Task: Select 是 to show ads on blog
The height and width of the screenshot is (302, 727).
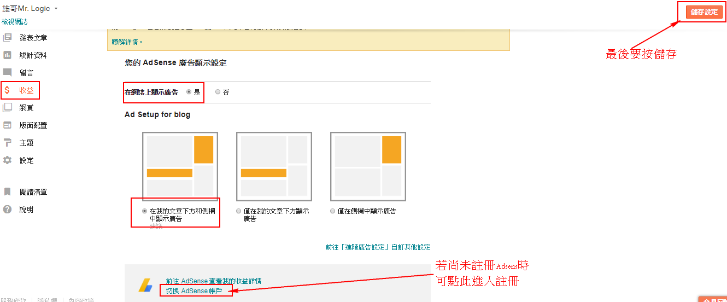Action: click(x=189, y=92)
